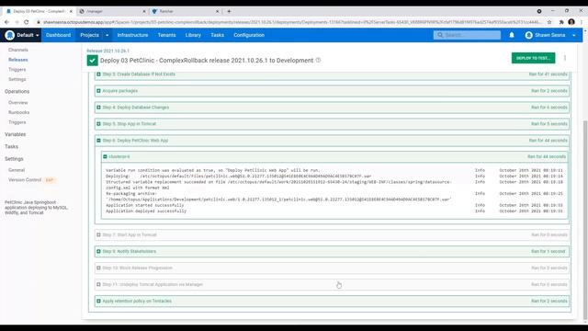
Task: Switch to the Rancher browser tab
Action: 186,11
